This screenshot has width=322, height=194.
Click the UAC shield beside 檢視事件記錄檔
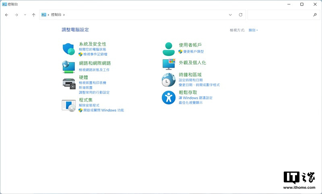[x=80, y=54]
